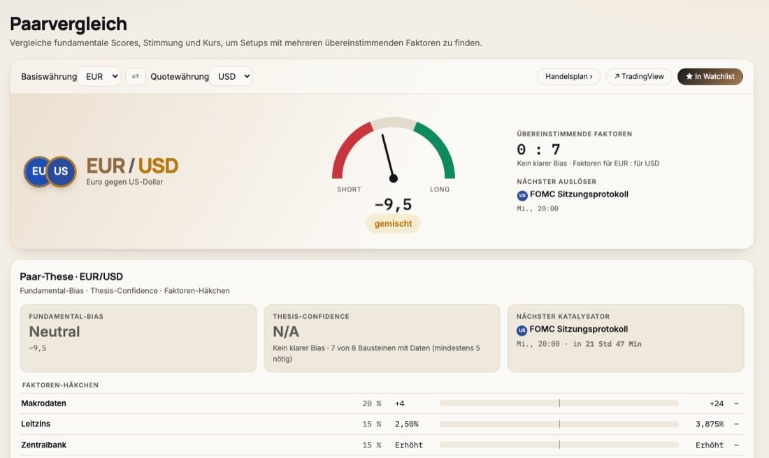Click FOMC Sitzungsprotokoll in Katalysator card
This screenshot has width=769, height=458.
point(579,329)
